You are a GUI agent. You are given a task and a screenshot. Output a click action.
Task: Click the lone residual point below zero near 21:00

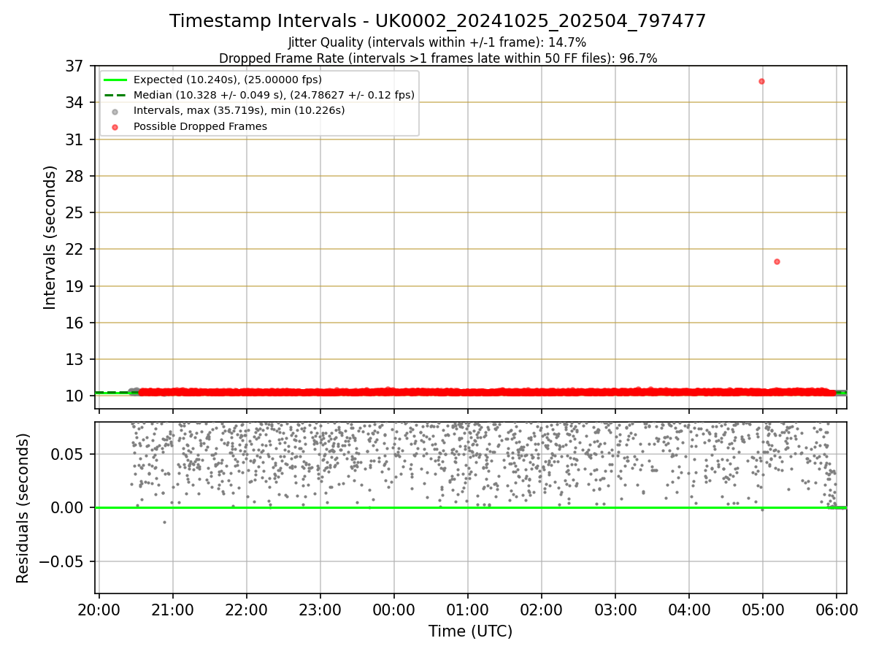(x=164, y=522)
